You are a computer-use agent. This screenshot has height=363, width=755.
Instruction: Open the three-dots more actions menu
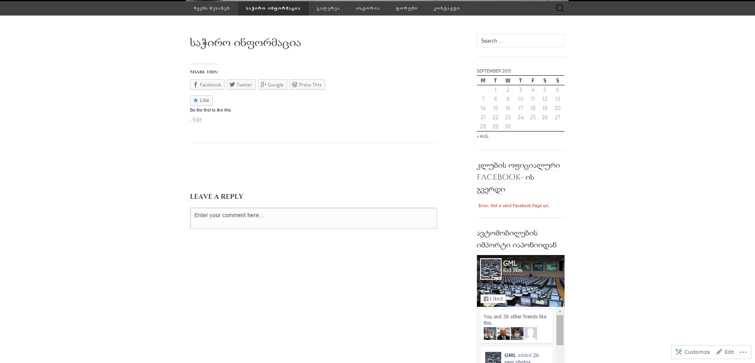click(743, 352)
